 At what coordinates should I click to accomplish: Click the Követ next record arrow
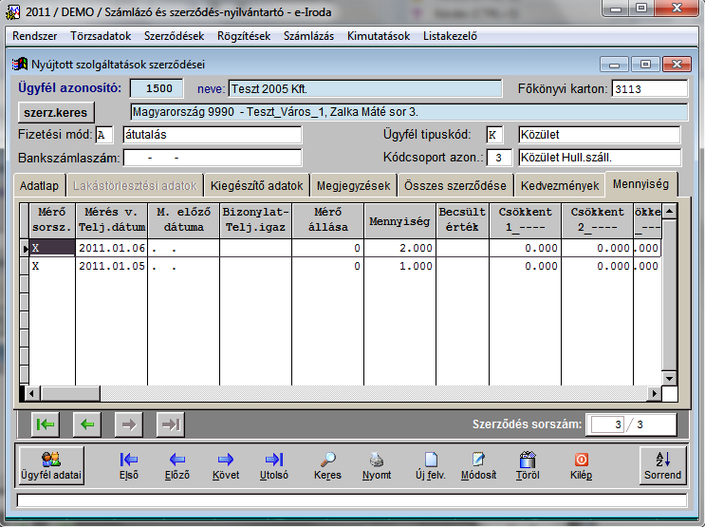(226, 464)
